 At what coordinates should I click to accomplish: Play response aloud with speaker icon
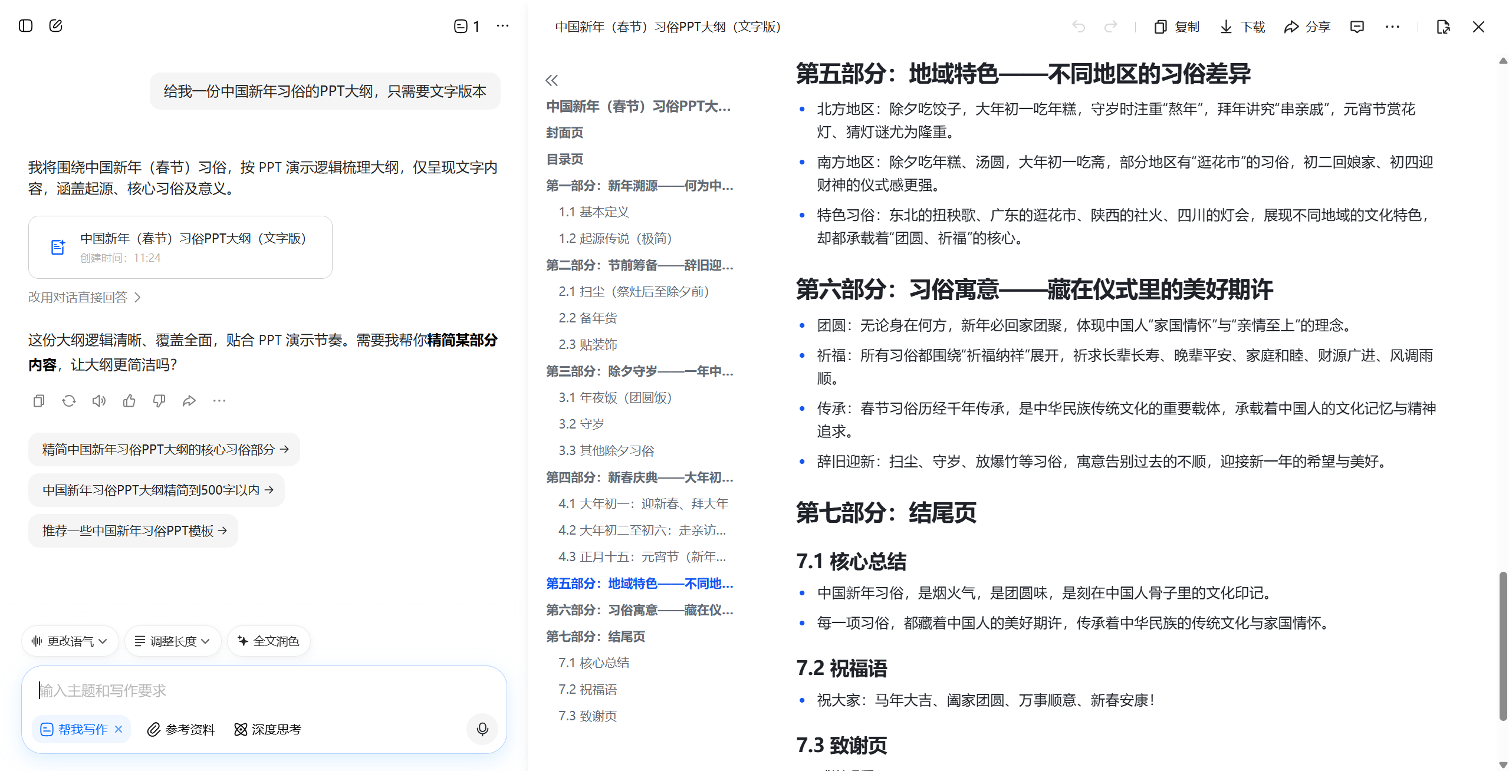tap(99, 401)
